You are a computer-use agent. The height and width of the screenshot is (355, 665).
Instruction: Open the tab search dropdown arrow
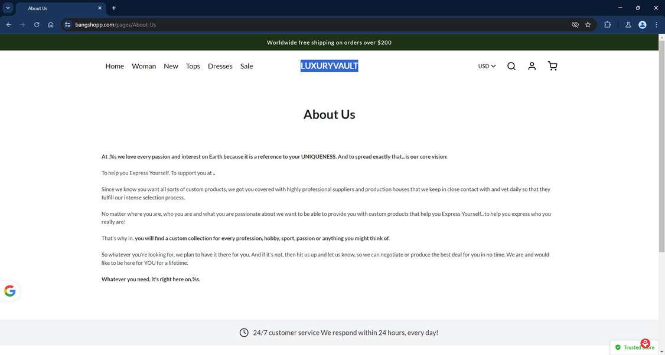8,8
